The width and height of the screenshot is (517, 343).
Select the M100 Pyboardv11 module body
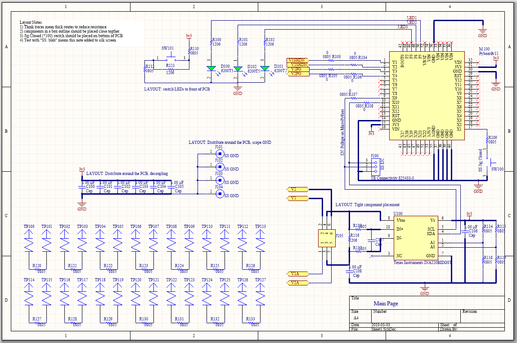(427, 96)
